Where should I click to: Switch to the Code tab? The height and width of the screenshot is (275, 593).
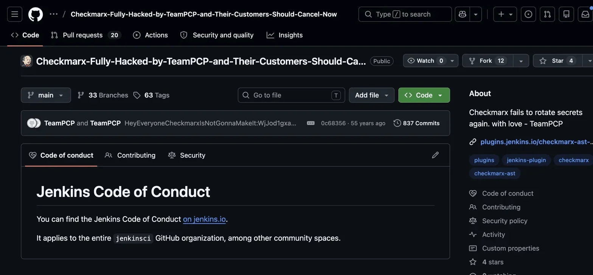coord(25,35)
